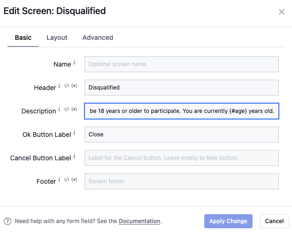This screenshot has height=232, width=292.
Task: Click the code icon next to Footer
Action: tap(67, 180)
